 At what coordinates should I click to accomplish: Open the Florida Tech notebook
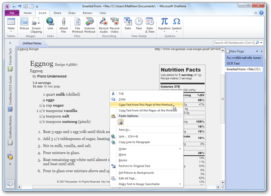(x=10, y=59)
